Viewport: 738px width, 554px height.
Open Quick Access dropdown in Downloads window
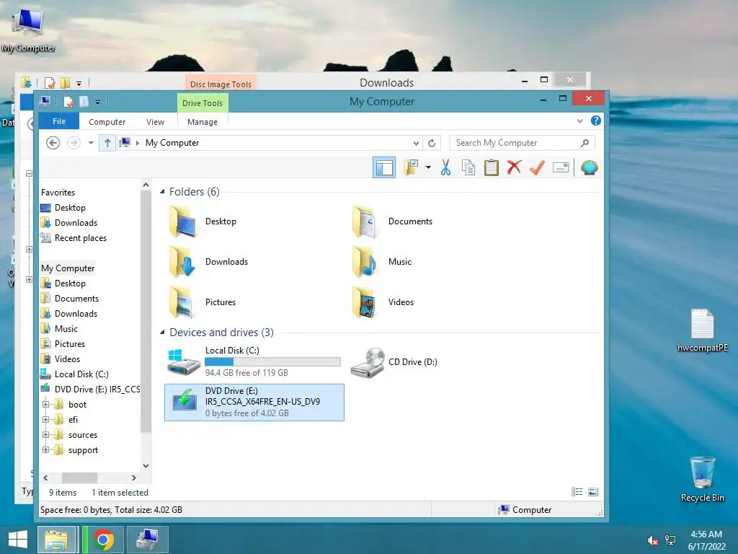pos(79,84)
